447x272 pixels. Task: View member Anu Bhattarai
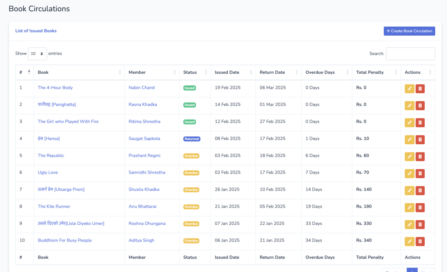point(143,206)
